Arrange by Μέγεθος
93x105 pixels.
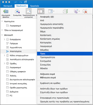click(65, 50)
